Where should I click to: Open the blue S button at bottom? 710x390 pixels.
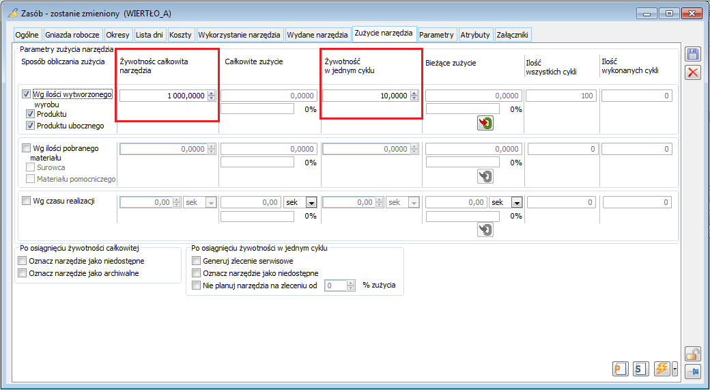[641, 369]
